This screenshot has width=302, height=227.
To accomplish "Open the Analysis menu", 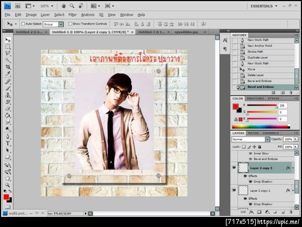I will coord(88,15).
